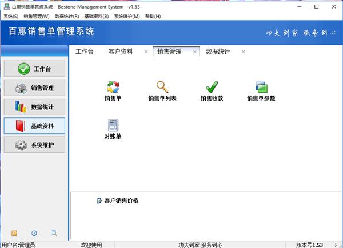
Task: Click the application icon in the title bar
Action: coord(7,6)
